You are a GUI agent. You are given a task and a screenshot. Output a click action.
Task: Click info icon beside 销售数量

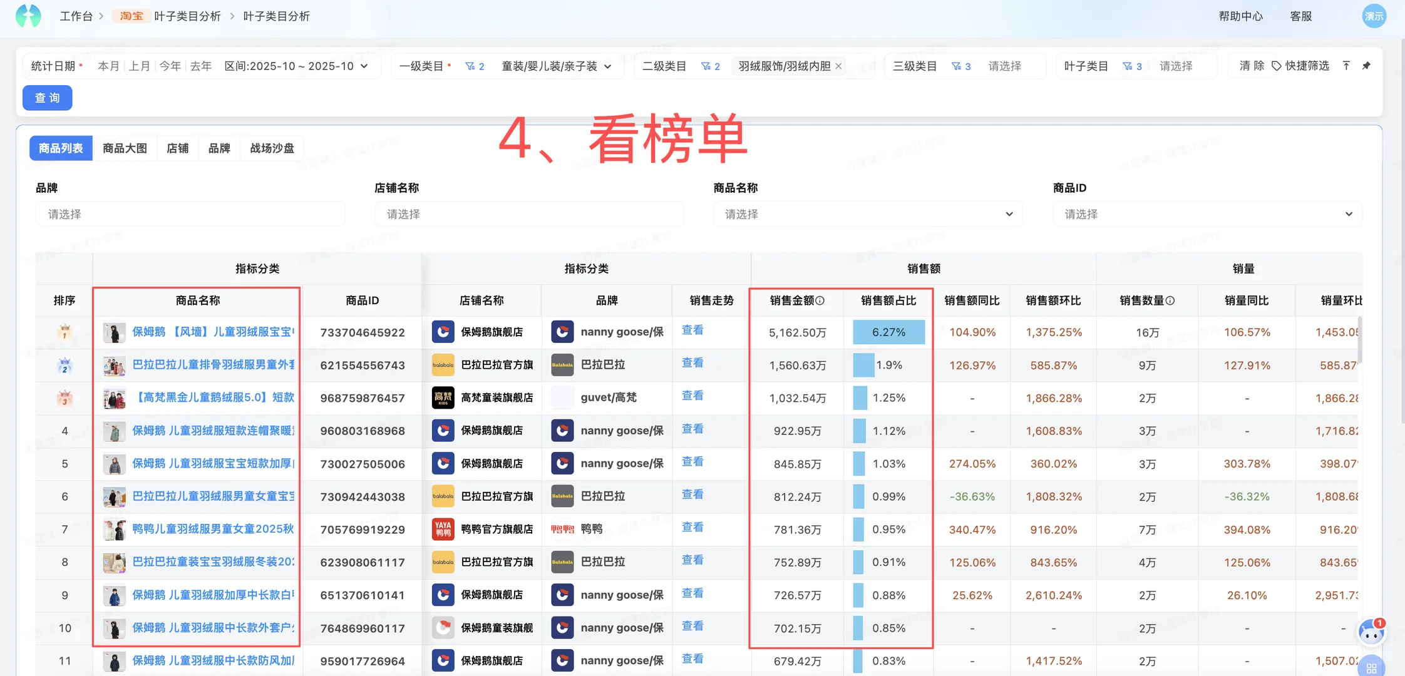point(1170,301)
